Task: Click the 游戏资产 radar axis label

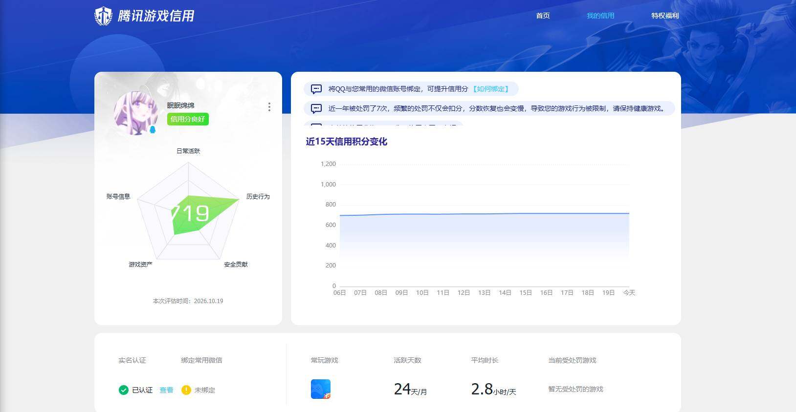Action: tap(140, 264)
